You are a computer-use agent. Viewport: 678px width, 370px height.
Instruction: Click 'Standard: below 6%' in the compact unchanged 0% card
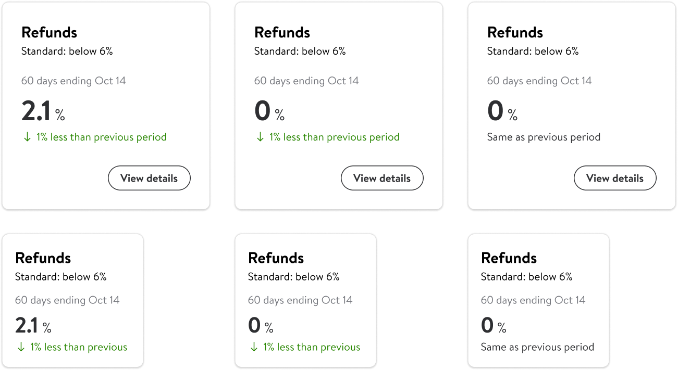coord(526,277)
